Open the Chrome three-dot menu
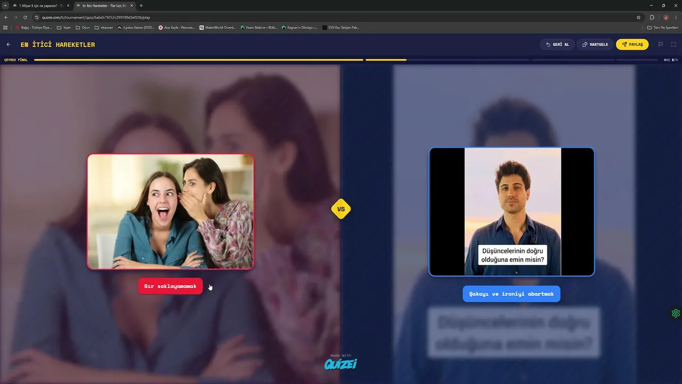The image size is (682, 384). (x=676, y=17)
